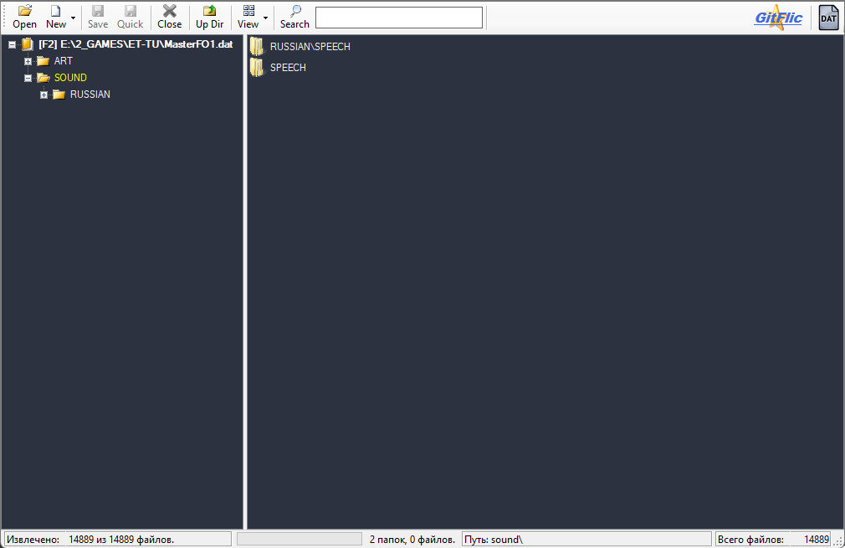Click '2 папок, 0 файлов.' status text

click(412, 540)
